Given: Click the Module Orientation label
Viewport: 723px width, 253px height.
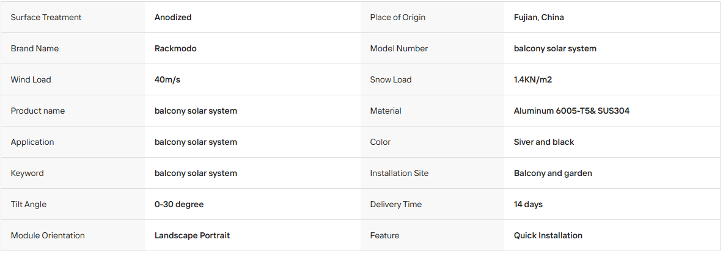Looking at the screenshot, I should [x=48, y=235].
